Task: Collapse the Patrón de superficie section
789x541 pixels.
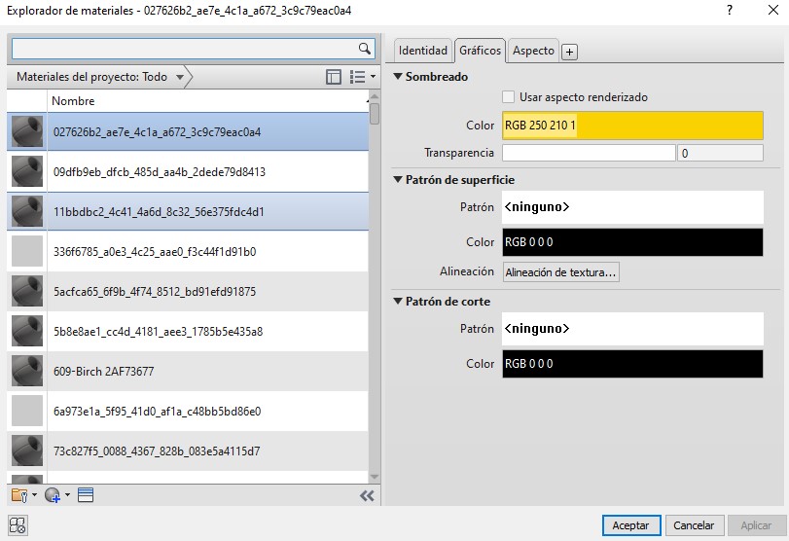Action: (x=398, y=180)
